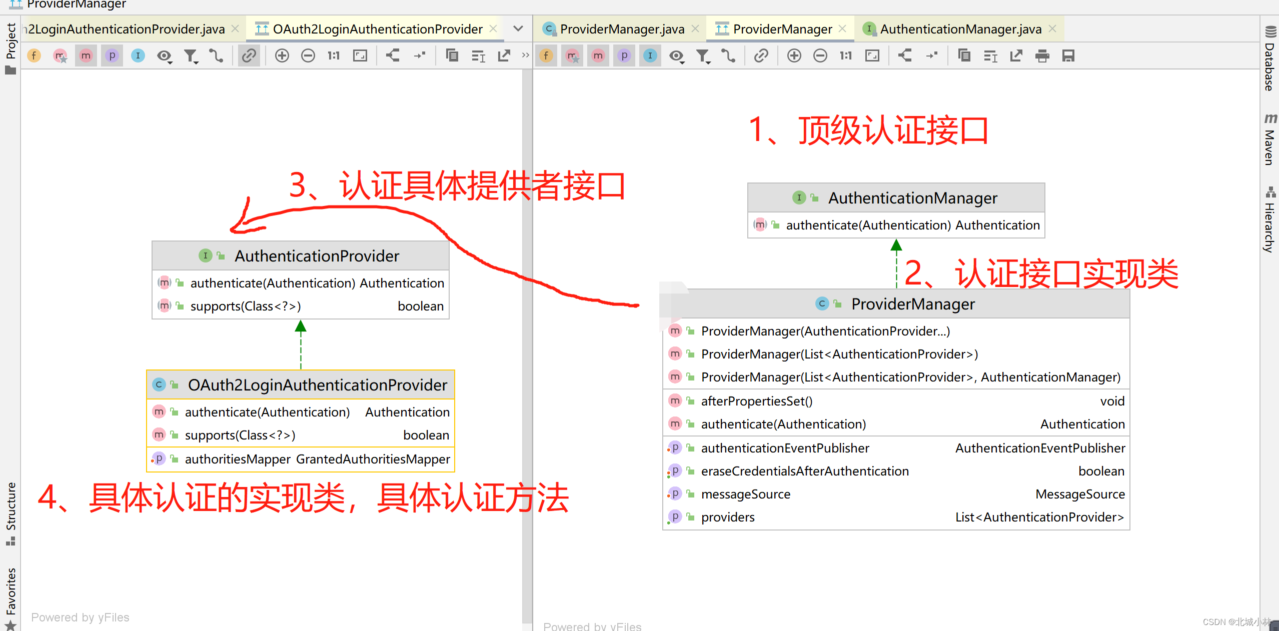Viewport: 1279px width, 631px height.
Task: Toggle Fields display in left diagram toolbar
Action: [34, 55]
